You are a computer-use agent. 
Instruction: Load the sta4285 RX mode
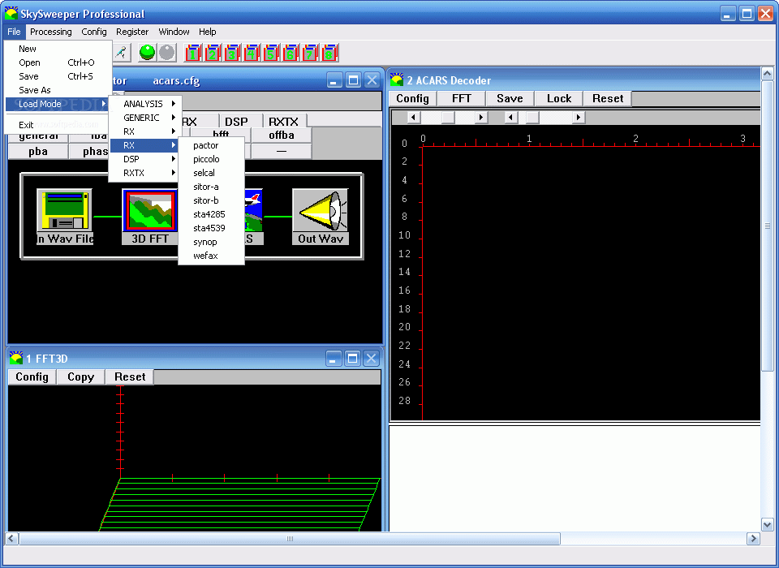211,214
